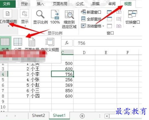Click the split window icon
149x120 pixels.
click(109, 12)
